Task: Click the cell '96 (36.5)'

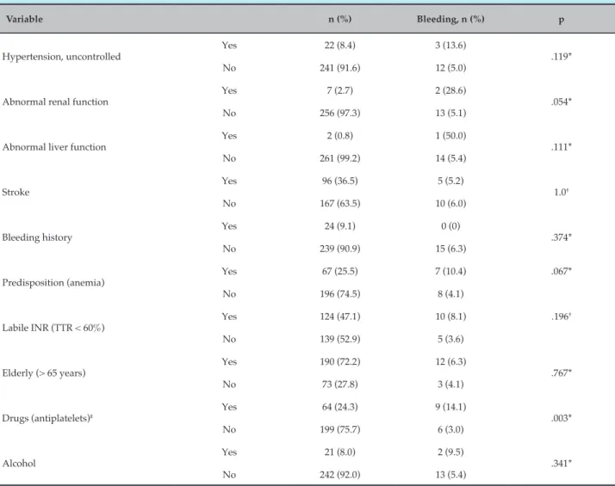Action: pos(339,181)
